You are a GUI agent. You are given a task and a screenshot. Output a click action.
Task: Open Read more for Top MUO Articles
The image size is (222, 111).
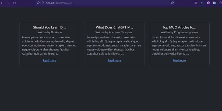(179, 60)
